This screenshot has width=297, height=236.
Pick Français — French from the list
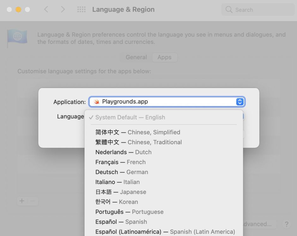click(x=120, y=162)
